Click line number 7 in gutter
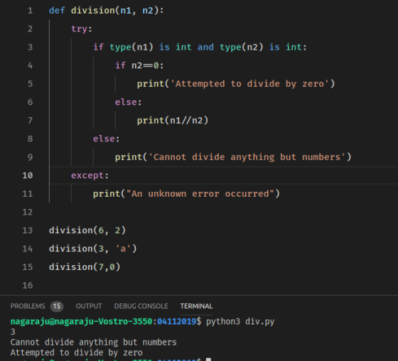The image size is (398, 361). [x=30, y=120]
